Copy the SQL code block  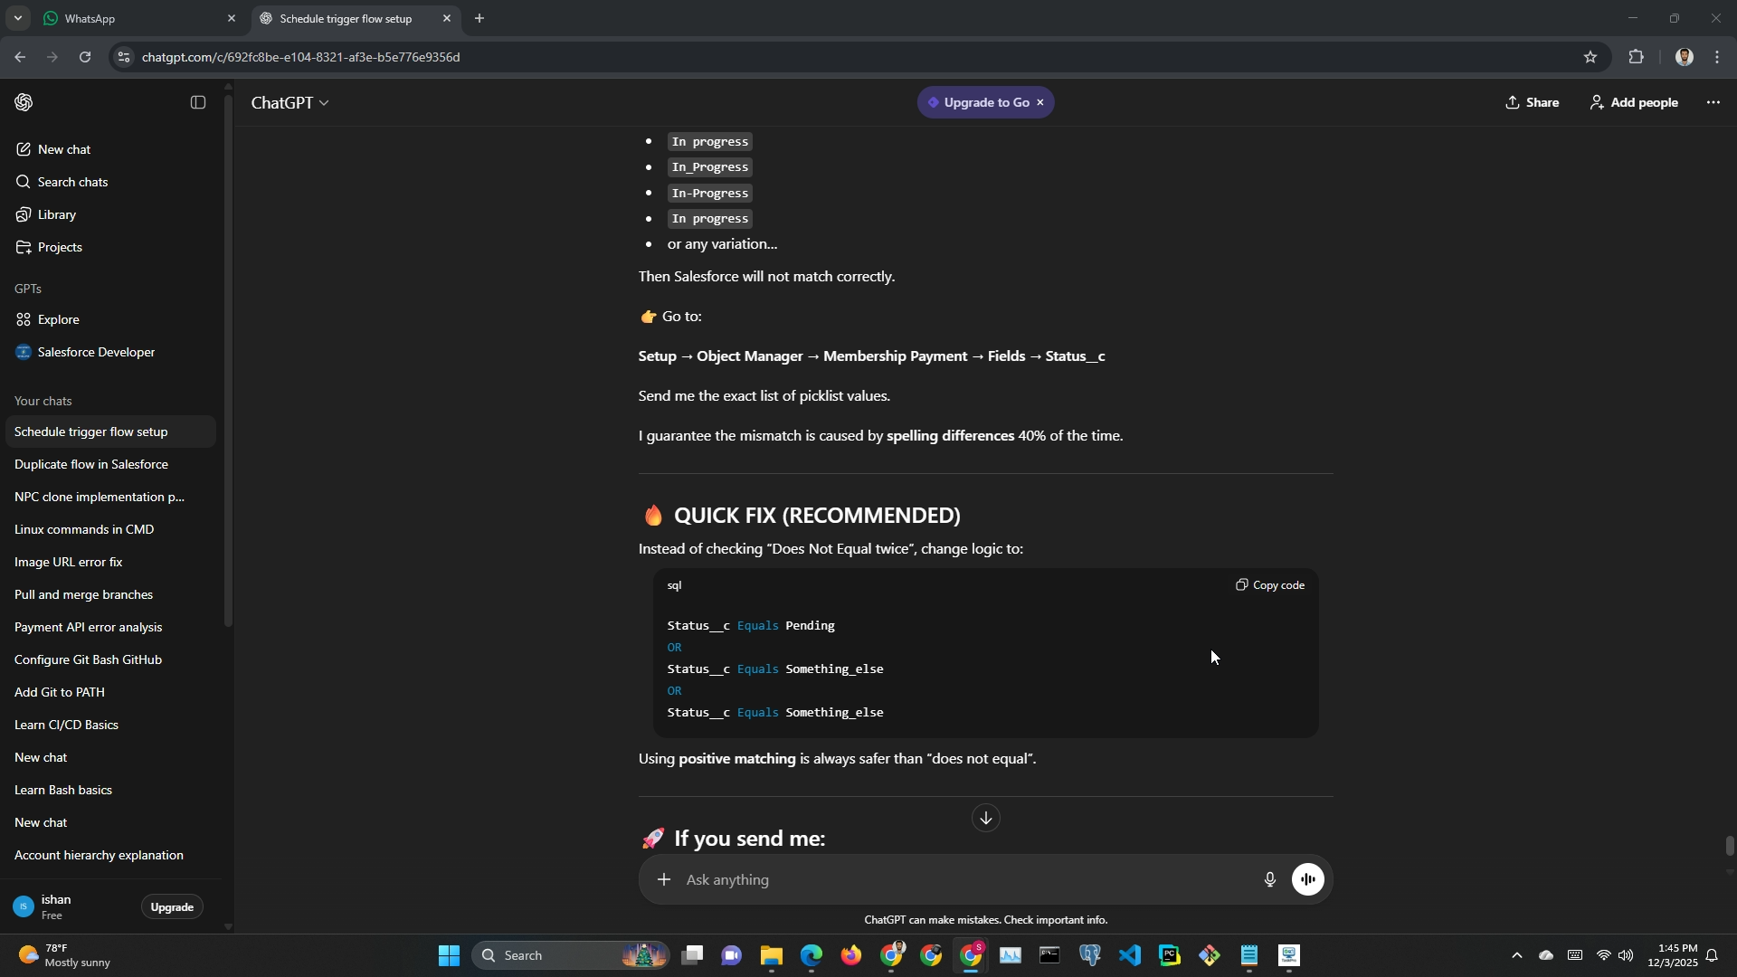1270,585
